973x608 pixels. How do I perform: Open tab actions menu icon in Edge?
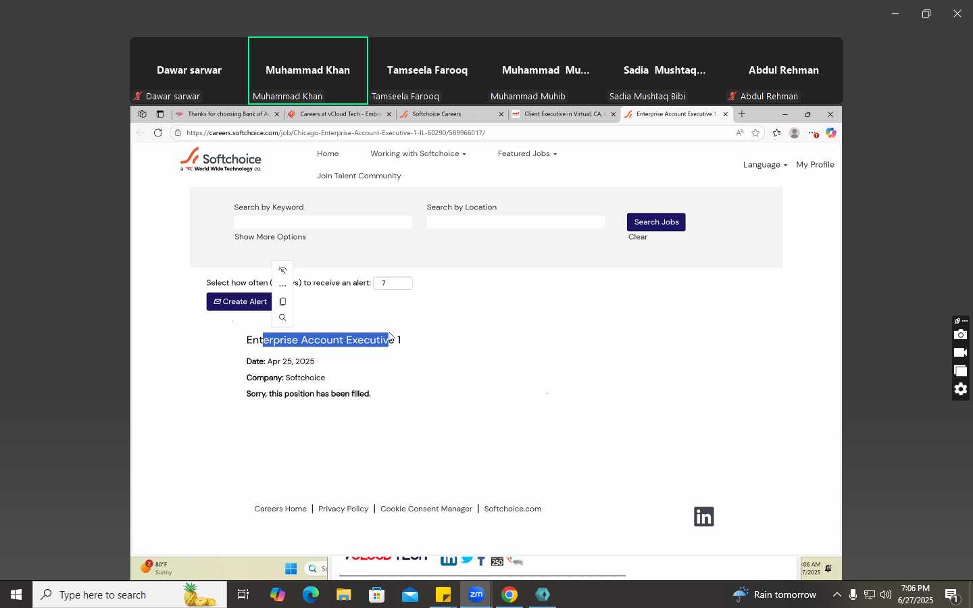click(160, 114)
